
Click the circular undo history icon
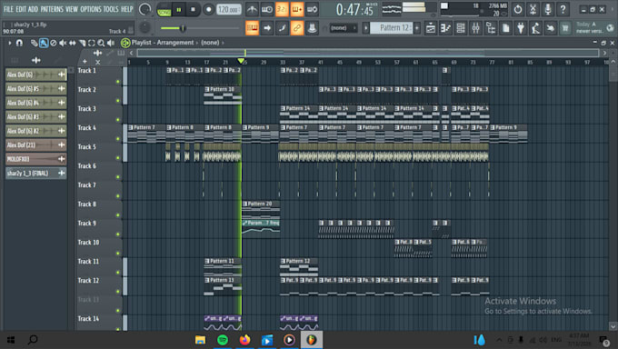pyautogui.click(x=518, y=9)
